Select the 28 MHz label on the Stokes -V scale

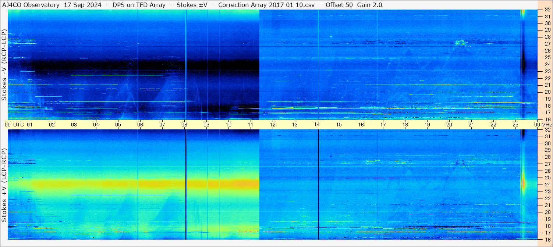(x=547, y=37)
